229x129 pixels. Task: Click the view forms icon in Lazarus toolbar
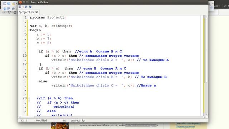(9, 9)
